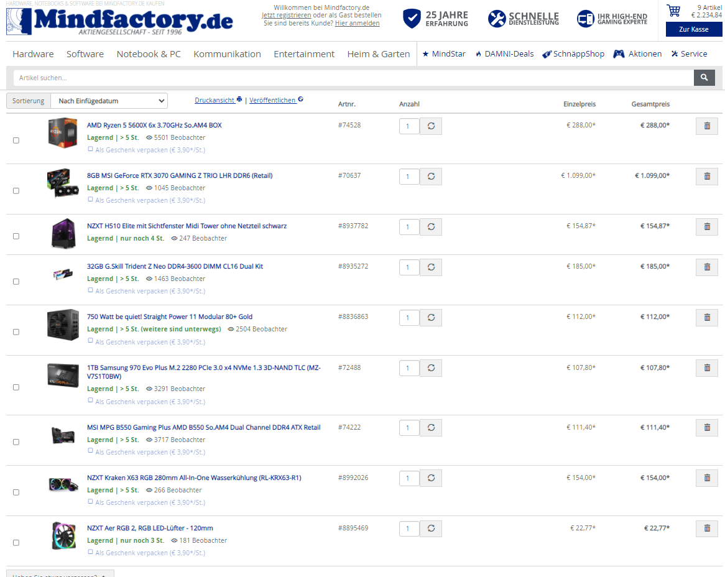Open the Entertainment menu
Viewport: 725px width, 577px height.
304,54
